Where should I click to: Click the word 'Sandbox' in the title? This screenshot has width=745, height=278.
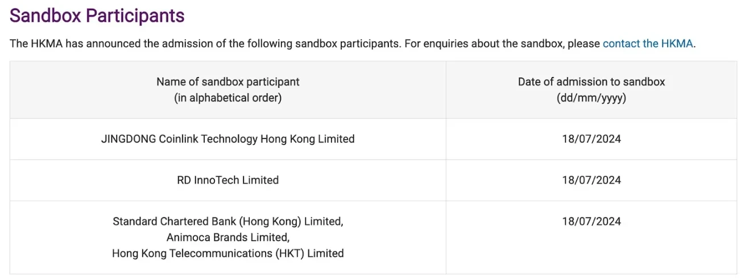tap(46, 15)
